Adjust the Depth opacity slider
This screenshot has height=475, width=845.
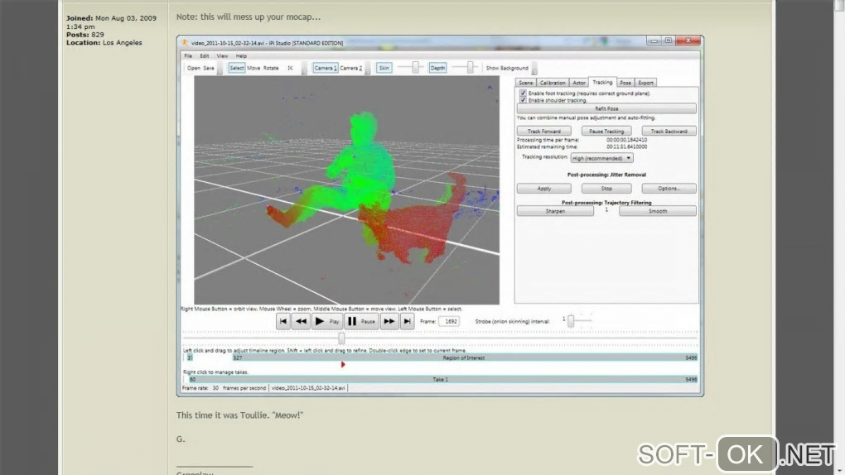coord(471,67)
